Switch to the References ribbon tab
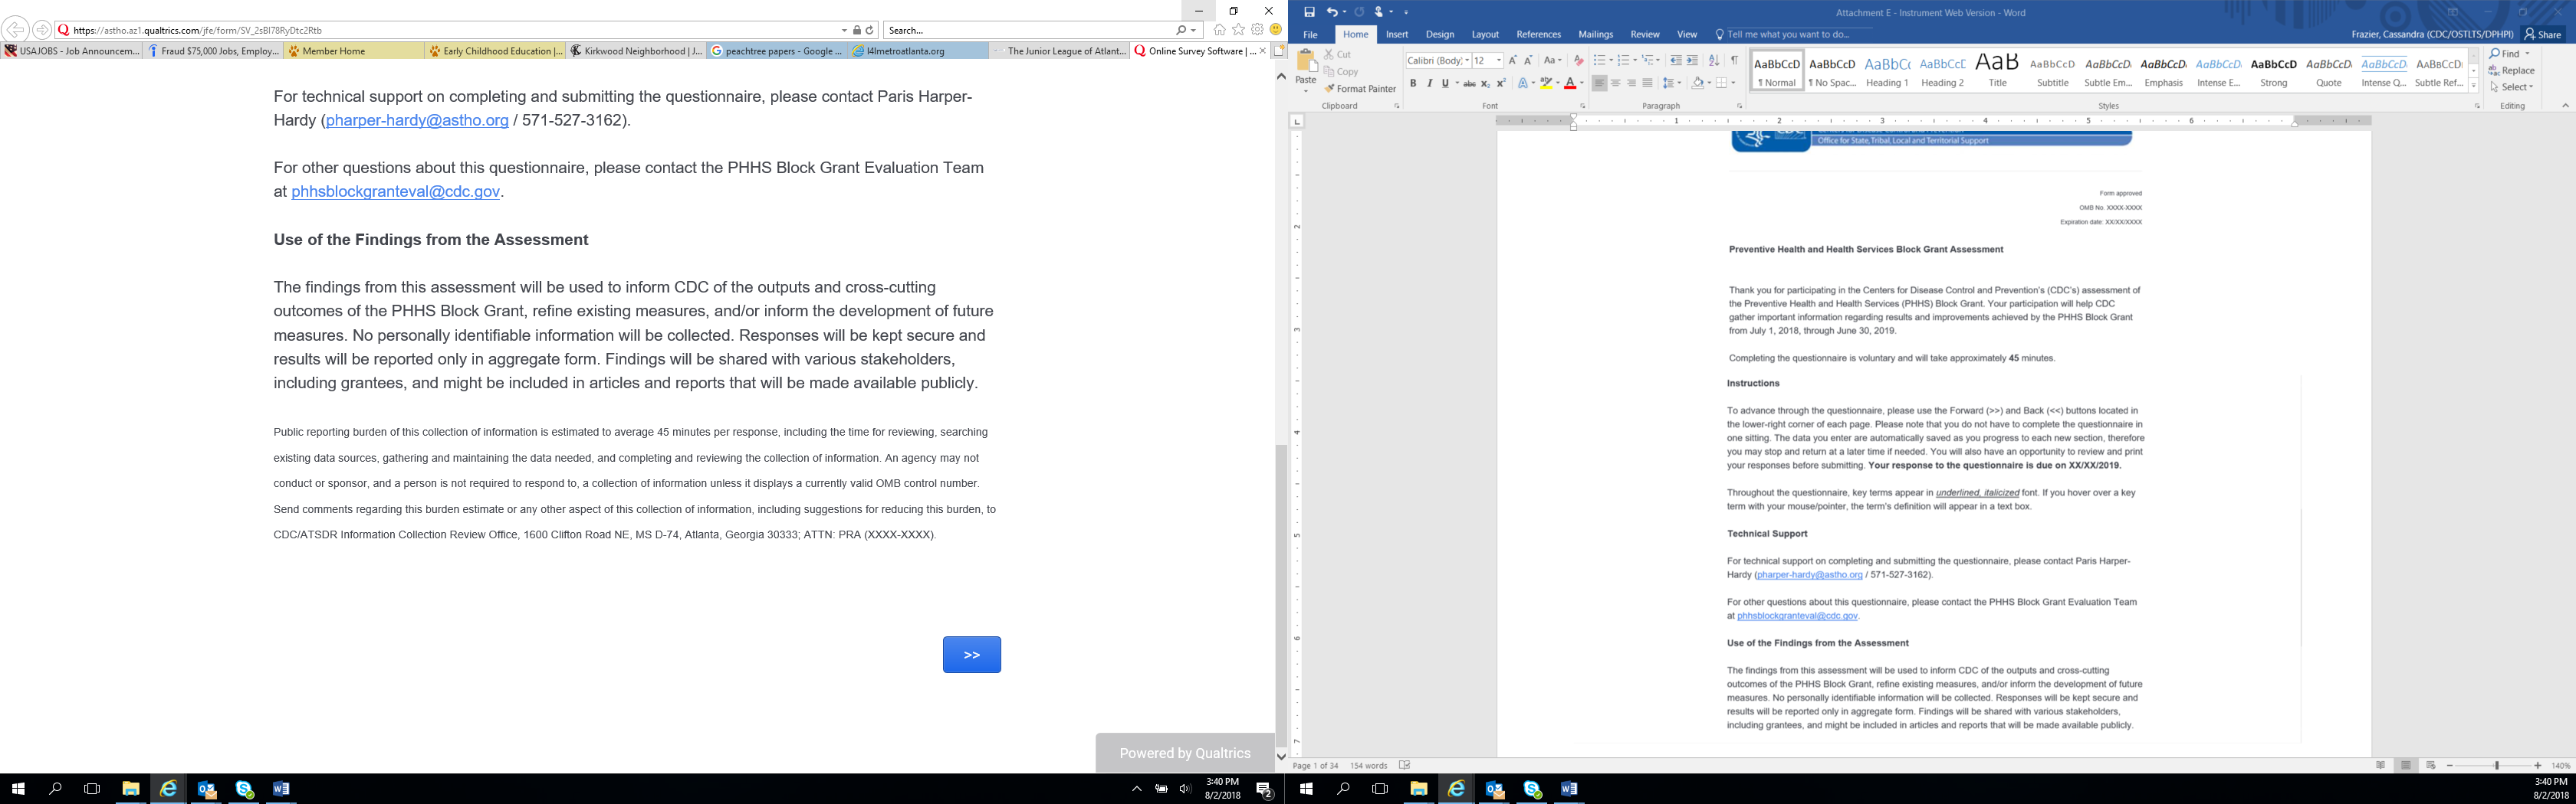The image size is (2576, 804). click(x=1538, y=34)
